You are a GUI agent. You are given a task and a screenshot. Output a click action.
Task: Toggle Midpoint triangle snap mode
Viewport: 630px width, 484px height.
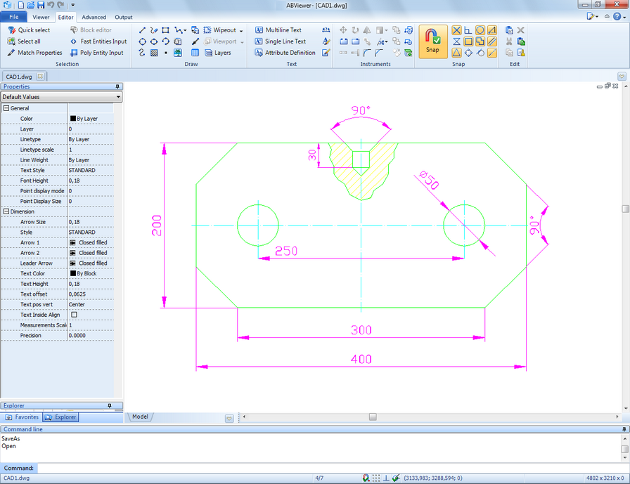(456, 53)
